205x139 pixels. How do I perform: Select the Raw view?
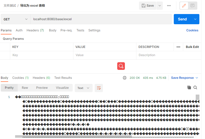pyautogui.click(x=25, y=88)
